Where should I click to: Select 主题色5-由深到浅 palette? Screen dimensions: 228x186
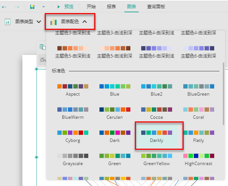click(73, 52)
